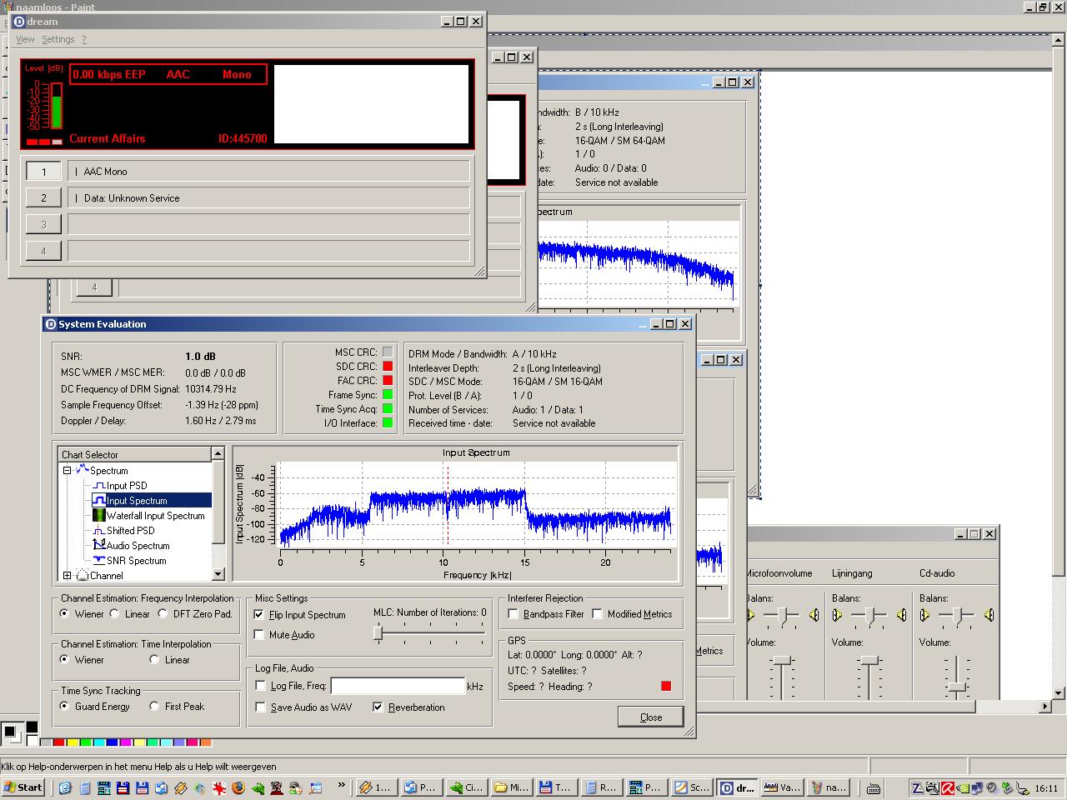Select Linear frequency interpolation radio button

(115, 614)
